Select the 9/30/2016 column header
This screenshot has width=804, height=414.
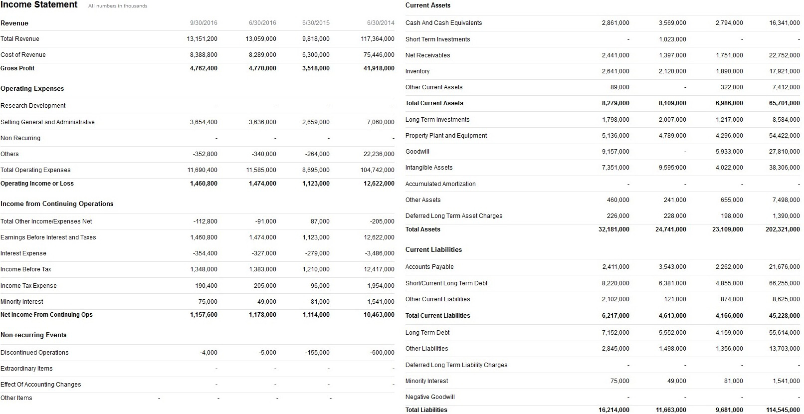click(x=203, y=23)
